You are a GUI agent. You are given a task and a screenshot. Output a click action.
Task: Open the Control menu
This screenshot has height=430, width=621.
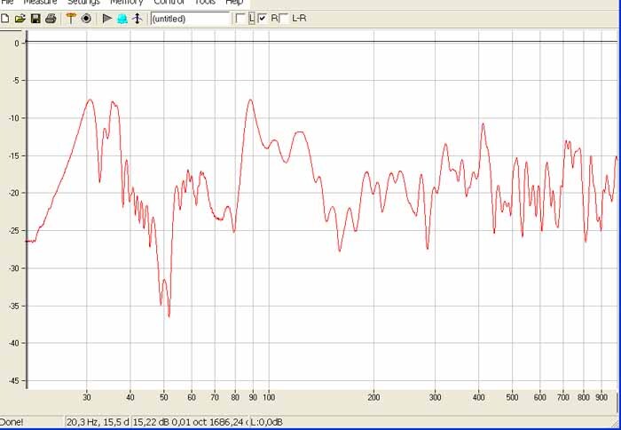pyautogui.click(x=169, y=3)
